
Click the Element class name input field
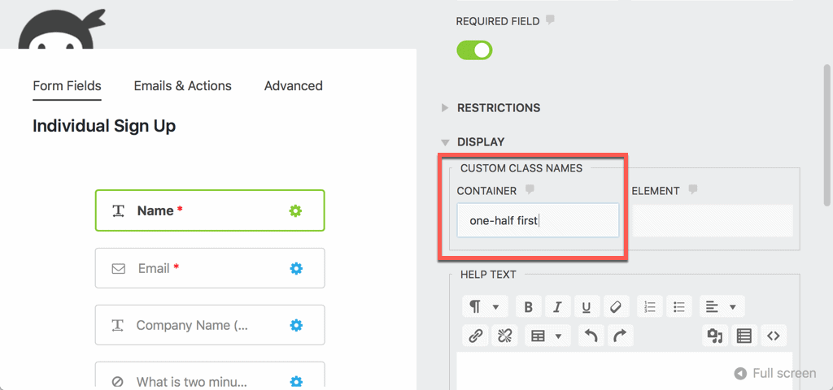[x=712, y=220]
